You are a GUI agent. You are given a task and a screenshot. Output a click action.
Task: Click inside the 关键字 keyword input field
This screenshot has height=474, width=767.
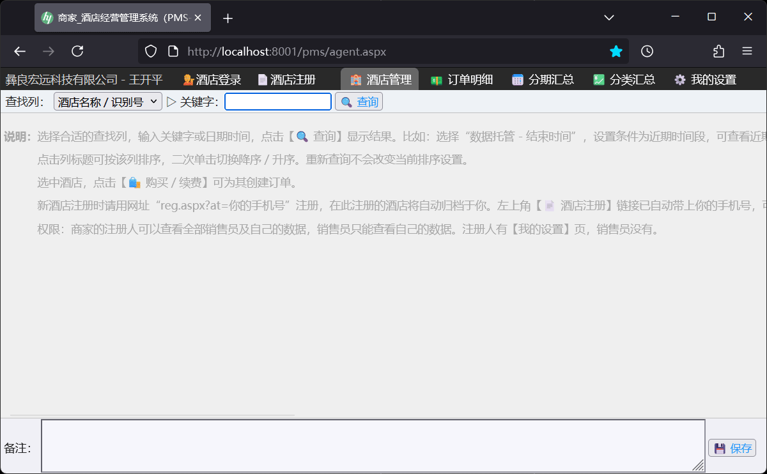click(x=278, y=101)
